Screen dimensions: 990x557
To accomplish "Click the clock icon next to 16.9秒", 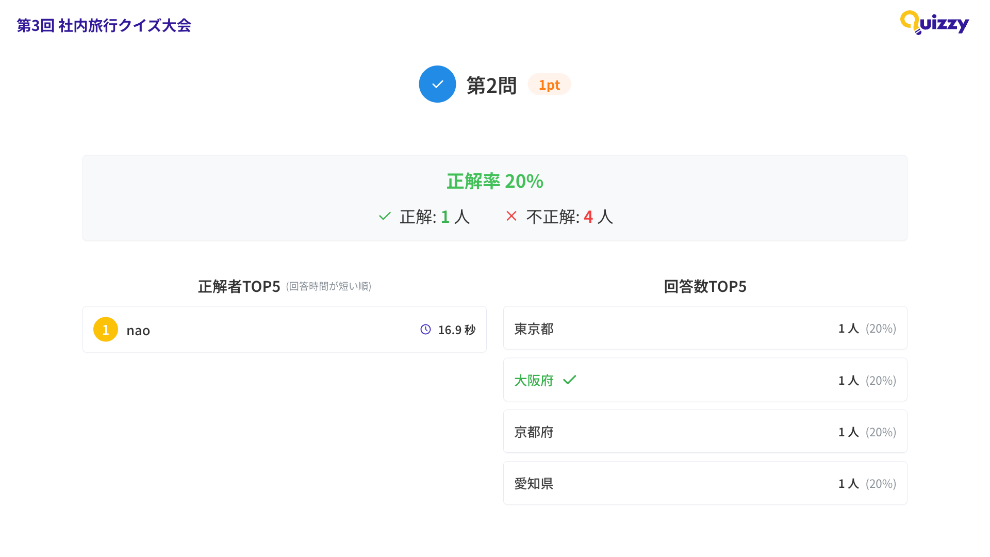I will coord(425,330).
